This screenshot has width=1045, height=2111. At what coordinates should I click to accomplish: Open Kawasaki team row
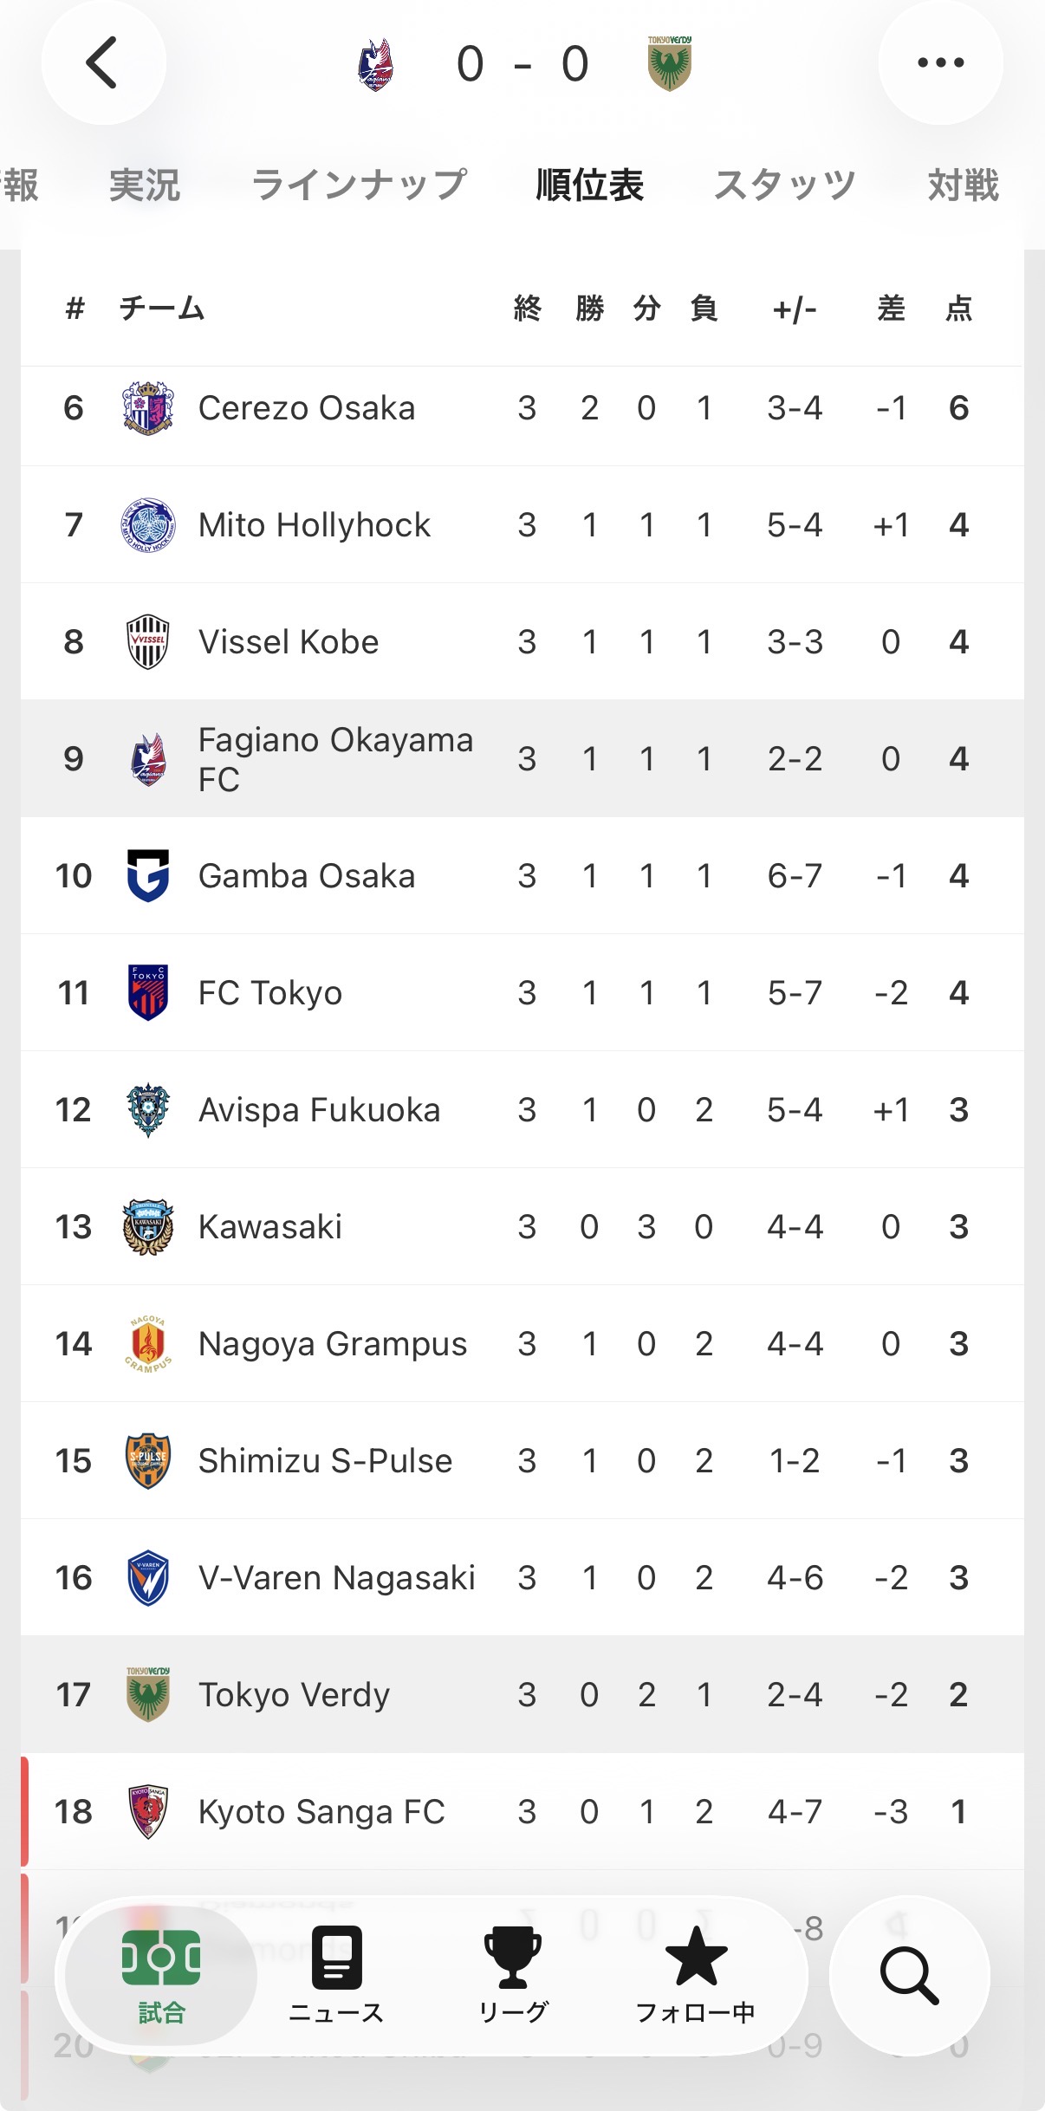point(522,1227)
